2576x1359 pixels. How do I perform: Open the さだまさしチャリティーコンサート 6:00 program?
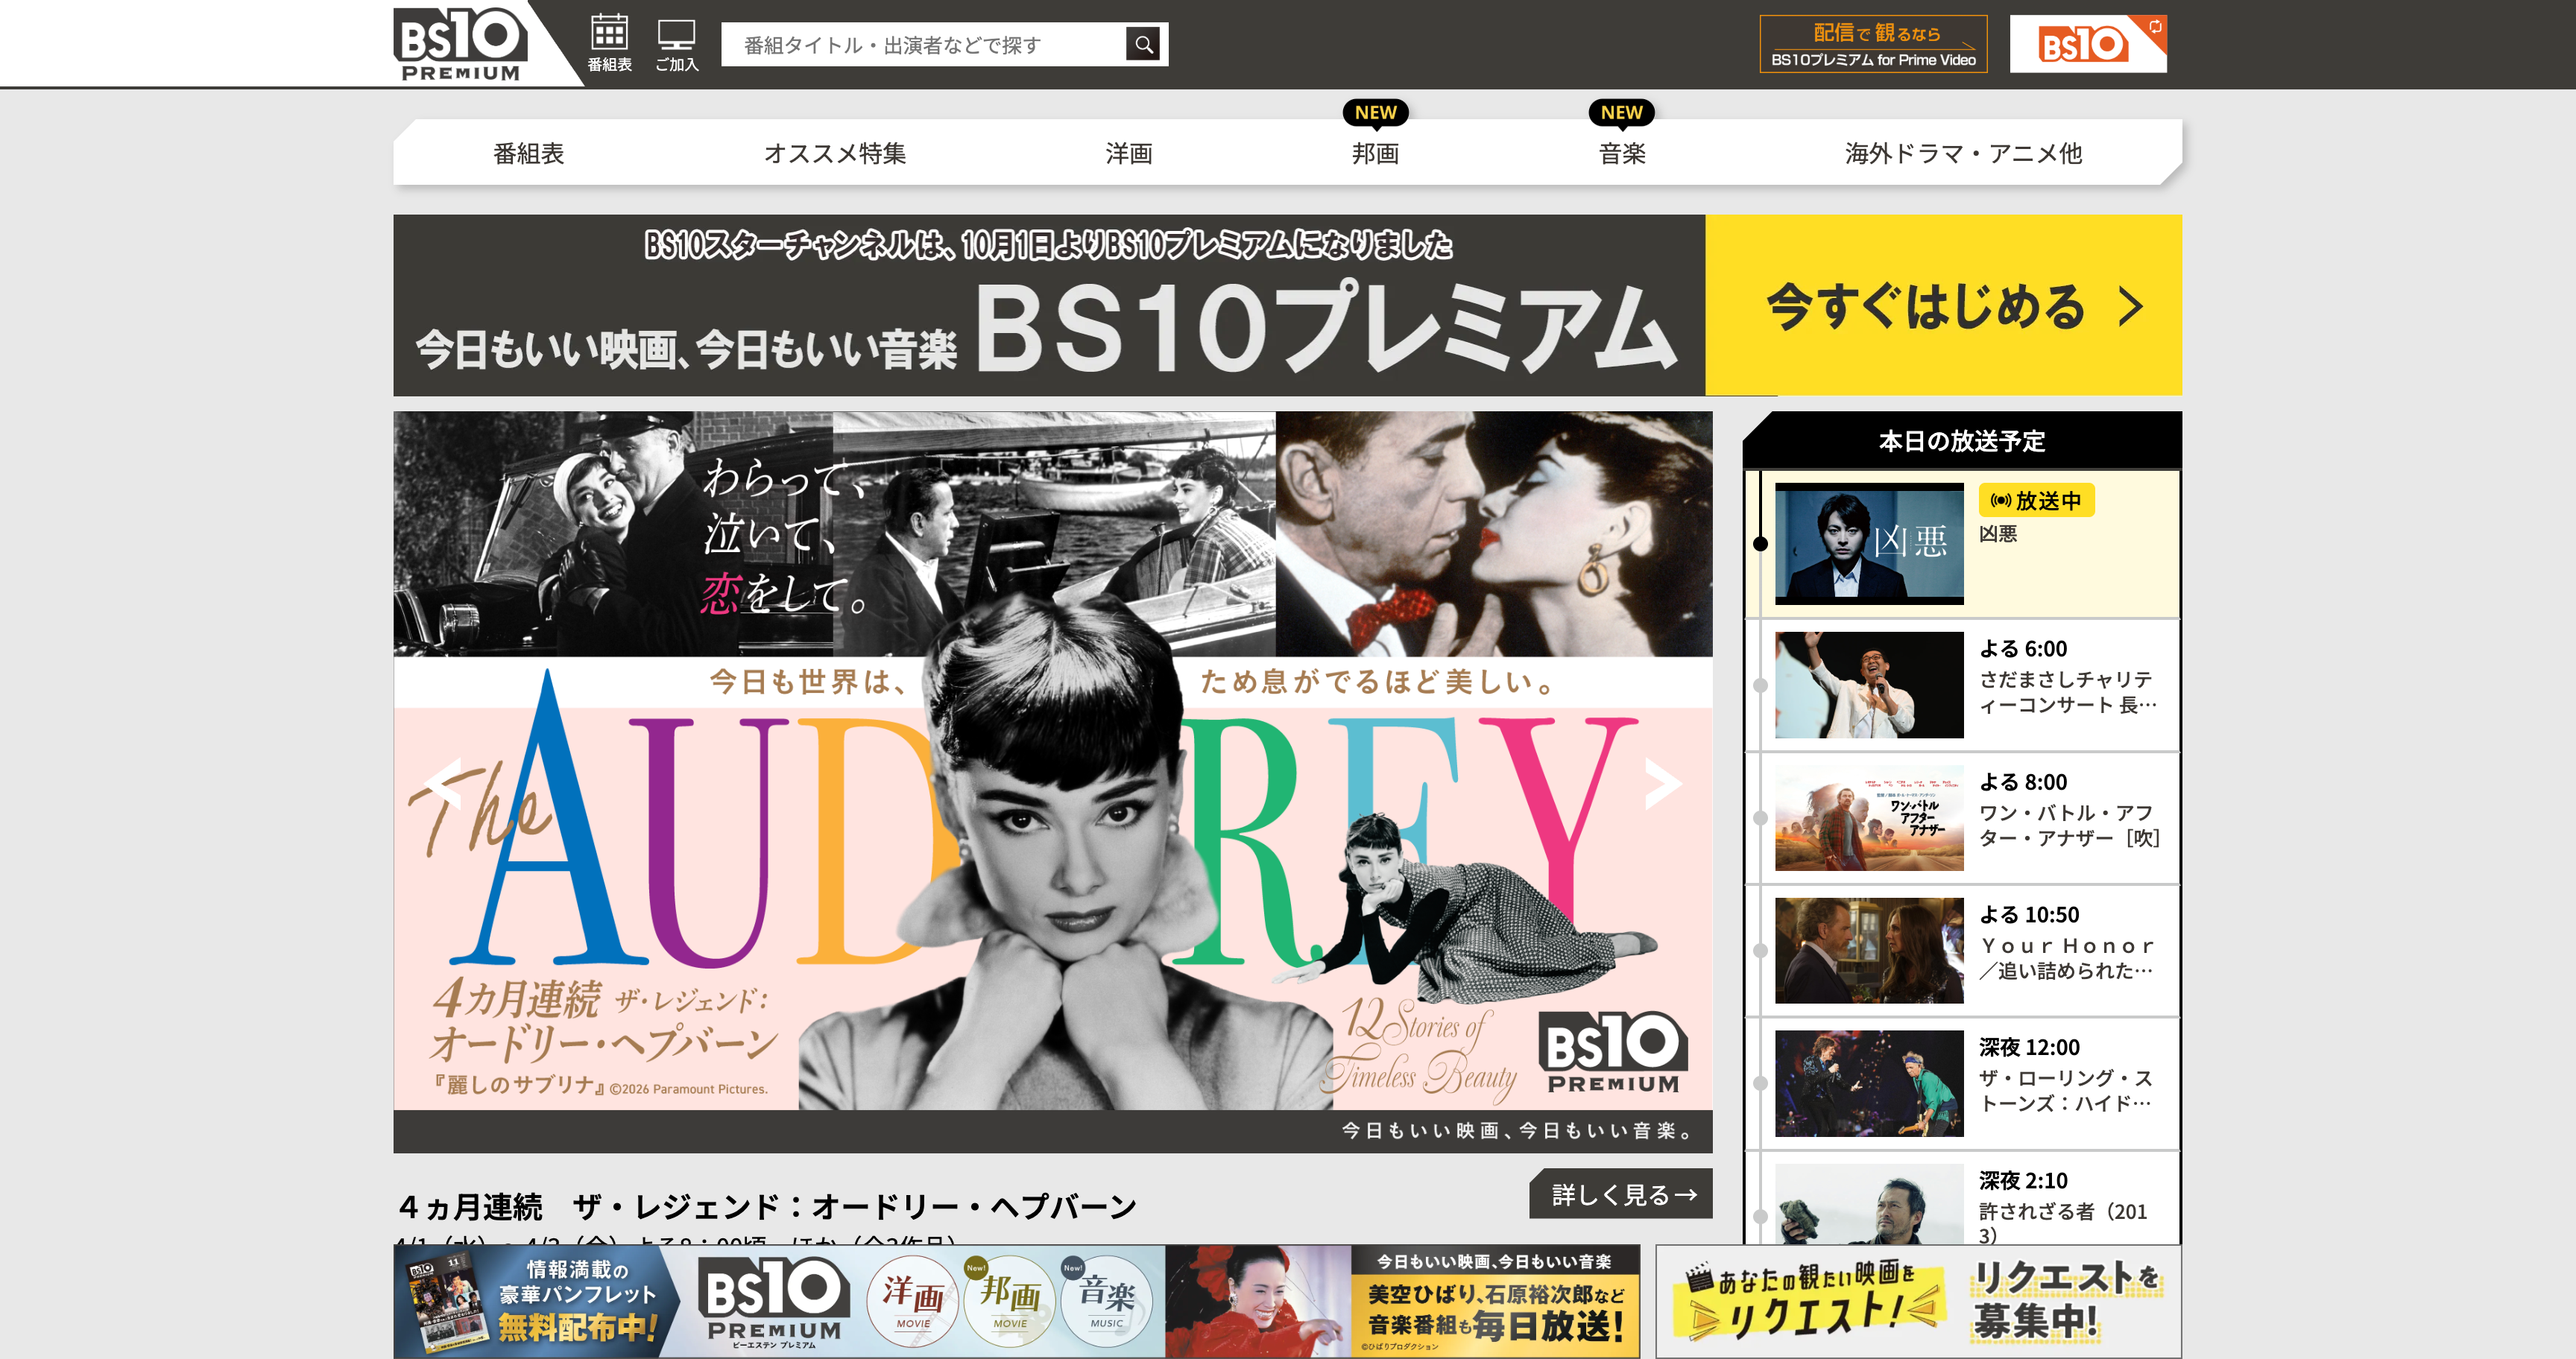pos(1963,685)
